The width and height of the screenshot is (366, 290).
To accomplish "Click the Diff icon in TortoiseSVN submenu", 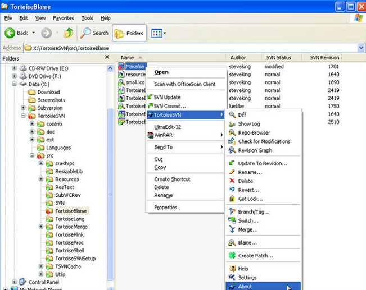I will click(x=232, y=115).
